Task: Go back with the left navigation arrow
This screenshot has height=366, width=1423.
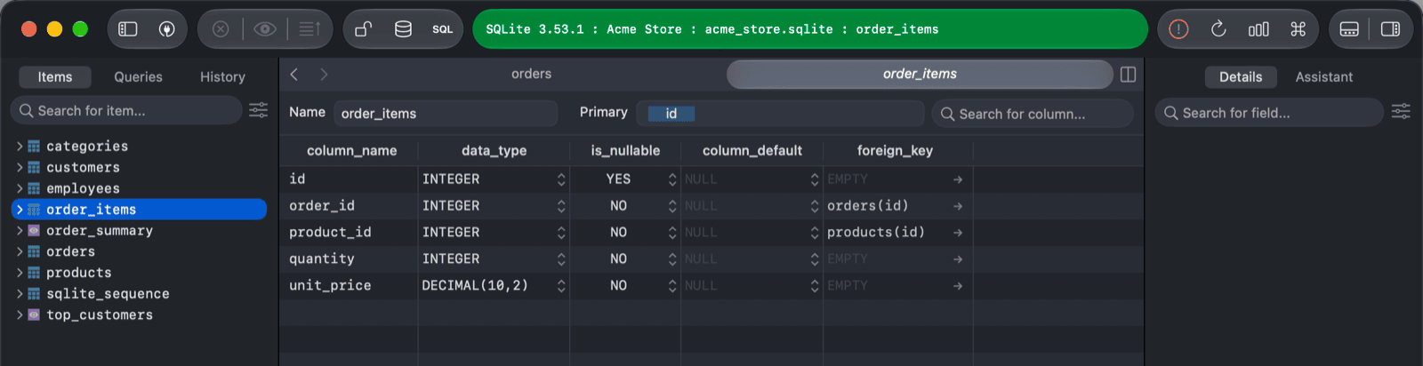Action: (294, 74)
